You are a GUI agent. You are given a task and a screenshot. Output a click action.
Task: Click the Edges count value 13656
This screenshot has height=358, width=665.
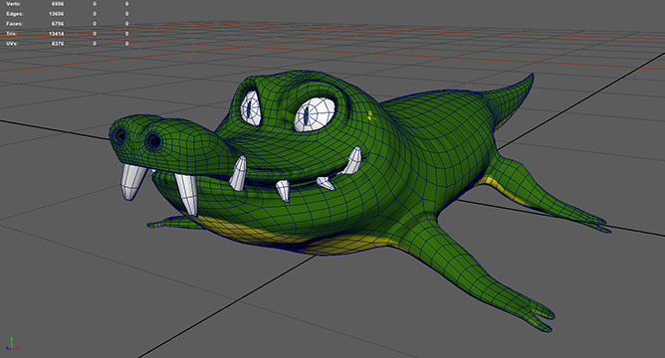[x=57, y=14]
